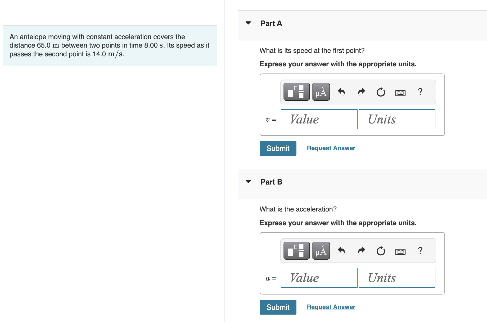Focus the Value field for speed v
Screen dimensions: 487x322
(x=319, y=119)
